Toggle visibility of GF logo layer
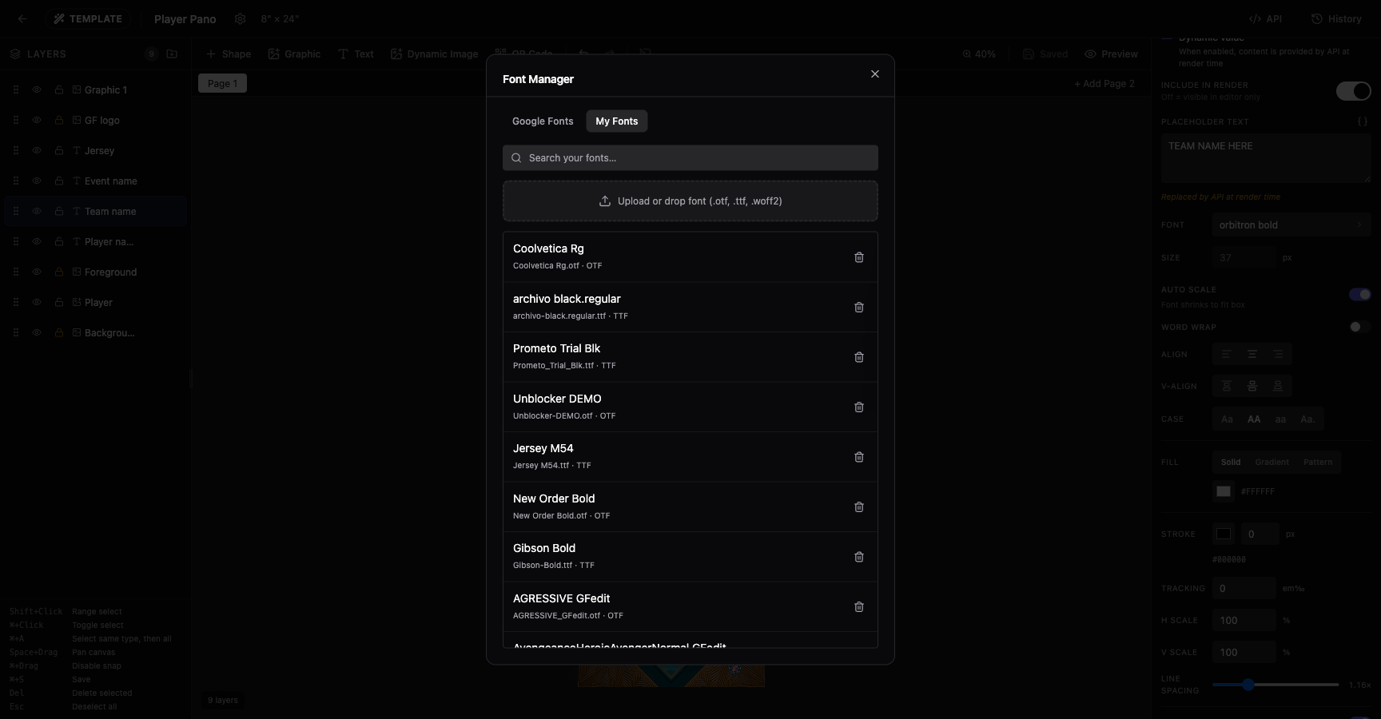This screenshot has width=1381, height=719. [x=37, y=121]
